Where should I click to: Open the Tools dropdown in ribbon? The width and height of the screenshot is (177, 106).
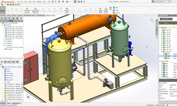click(x=111, y=10)
